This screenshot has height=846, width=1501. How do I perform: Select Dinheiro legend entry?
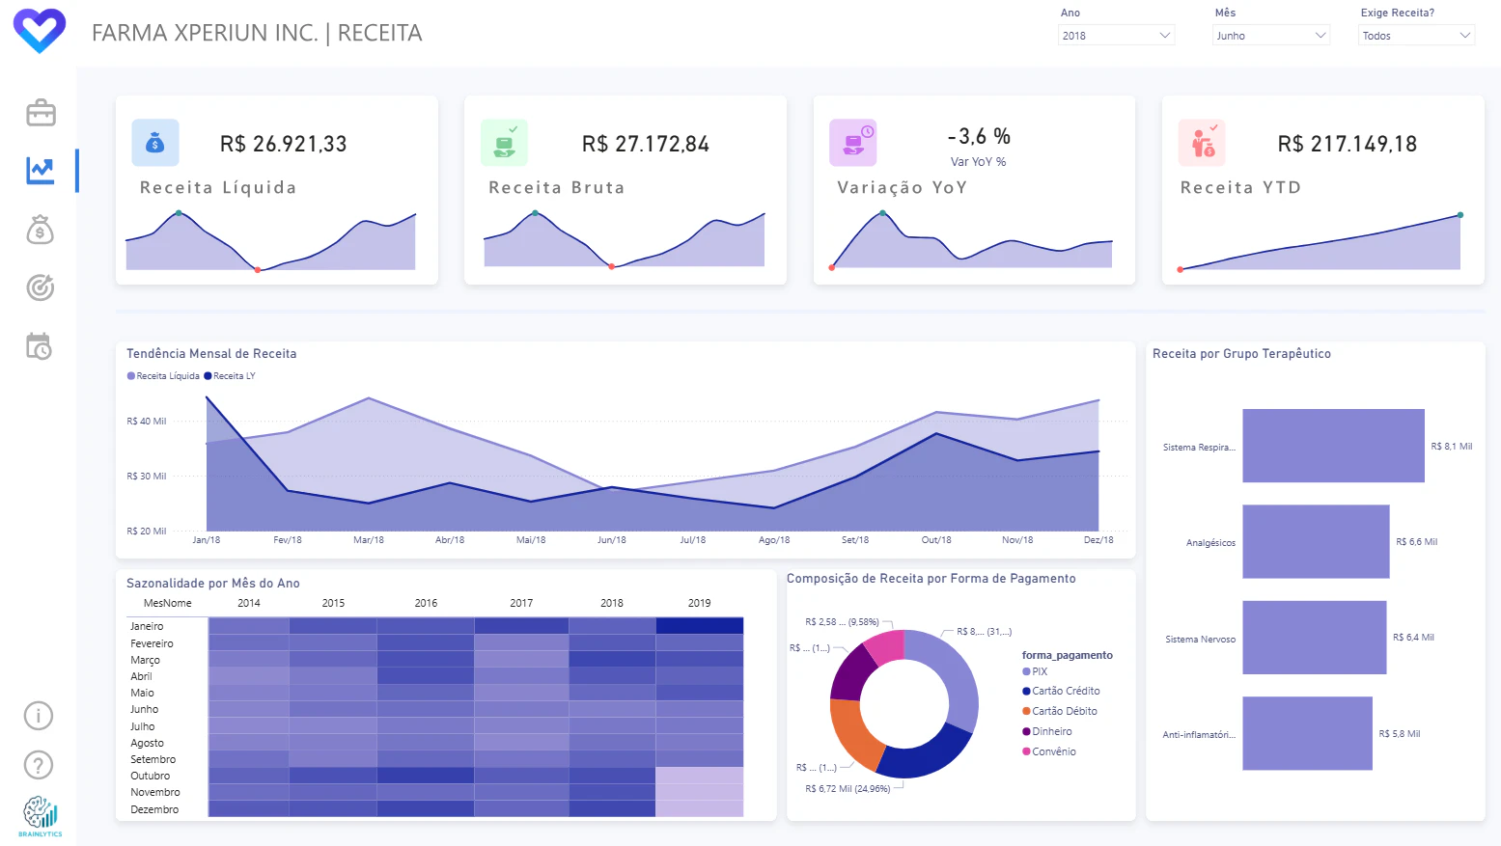[x=1047, y=731]
